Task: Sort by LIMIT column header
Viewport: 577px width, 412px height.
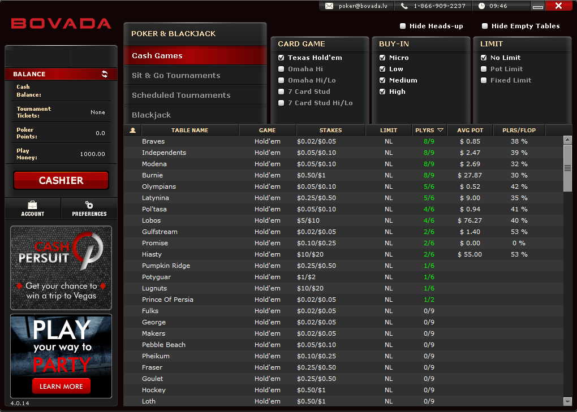Action: pyautogui.click(x=389, y=130)
